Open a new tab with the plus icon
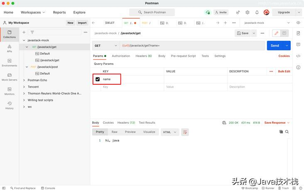The image size is (304, 191). 225,23
